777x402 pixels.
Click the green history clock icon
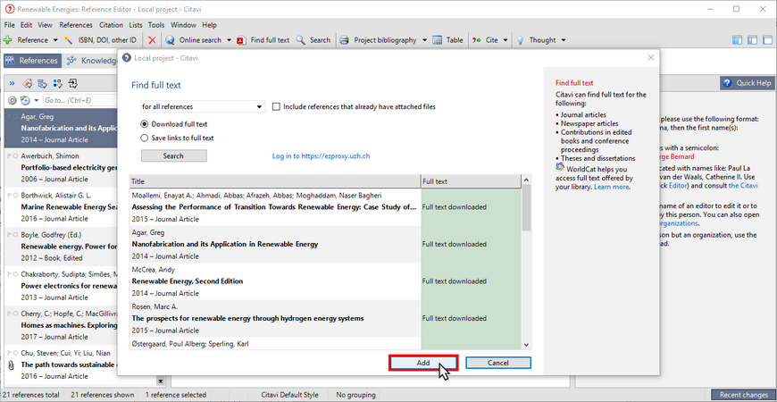(25, 101)
